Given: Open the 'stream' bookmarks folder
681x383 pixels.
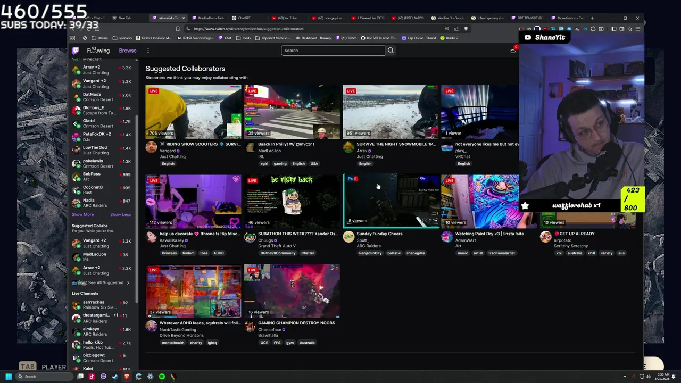Looking at the screenshot, I should (100, 38).
